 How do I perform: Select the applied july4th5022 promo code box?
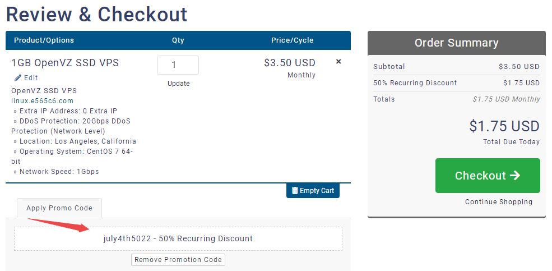tap(178, 238)
